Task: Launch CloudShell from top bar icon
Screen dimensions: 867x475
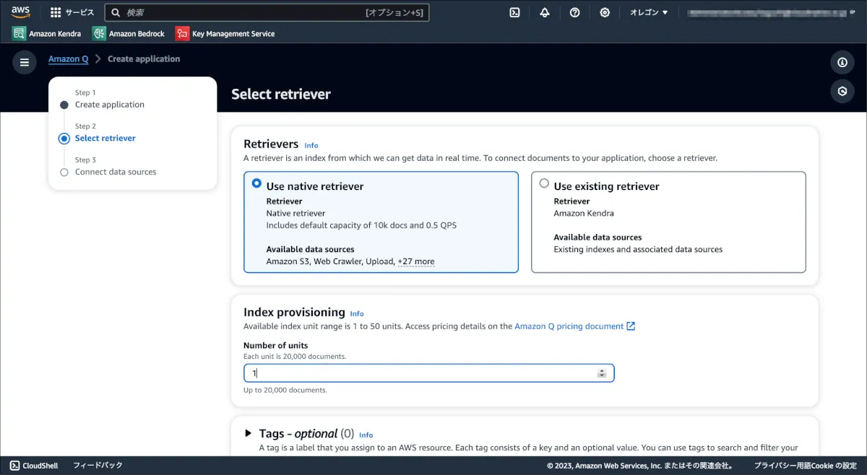Action: [514, 12]
